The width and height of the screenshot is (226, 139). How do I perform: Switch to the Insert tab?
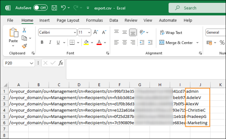pyautogui.click(x=44, y=20)
